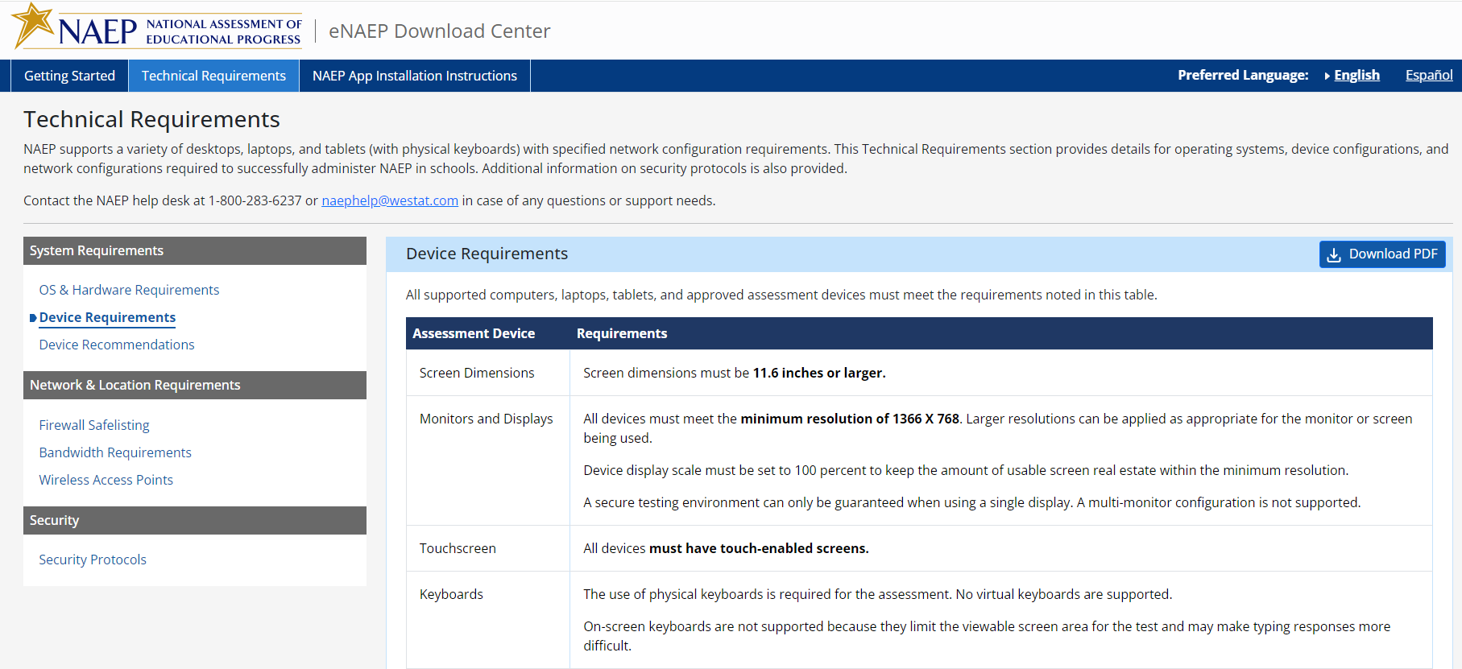Image resolution: width=1462 pixels, height=669 pixels.
Task: Open NAEP App Installation Instructions tab
Action: coord(414,76)
